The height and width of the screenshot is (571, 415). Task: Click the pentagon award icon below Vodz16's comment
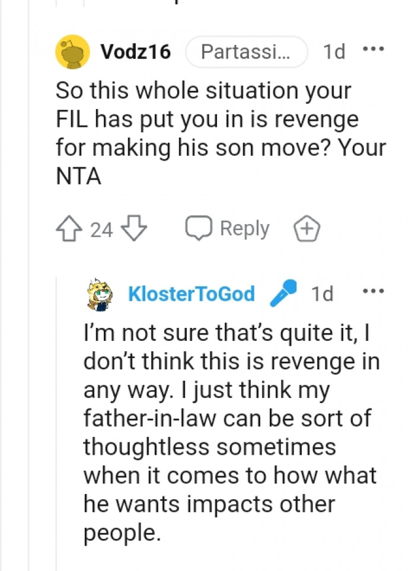pos(307,228)
